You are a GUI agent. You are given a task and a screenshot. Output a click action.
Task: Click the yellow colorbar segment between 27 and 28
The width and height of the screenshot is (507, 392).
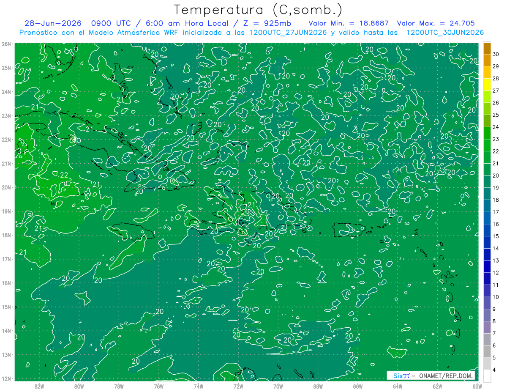pos(487,84)
